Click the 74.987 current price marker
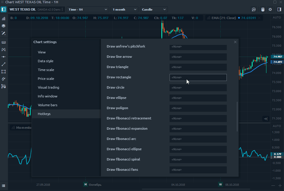This screenshot has width=284, height=191. click(x=277, y=57)
